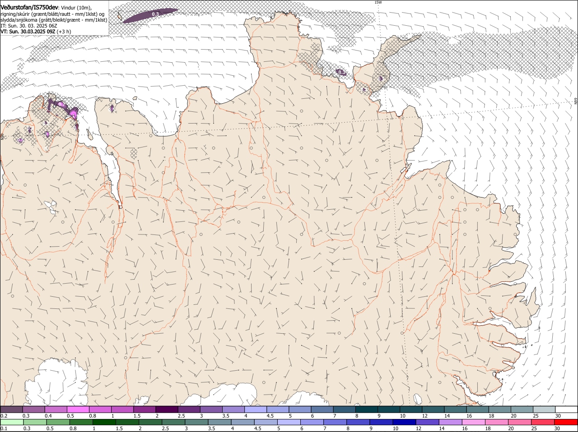Screen dimensions: 578x432
Task: Pick the darkest green swatch between 1 and 1.5
Action: (x=104, y=423)
